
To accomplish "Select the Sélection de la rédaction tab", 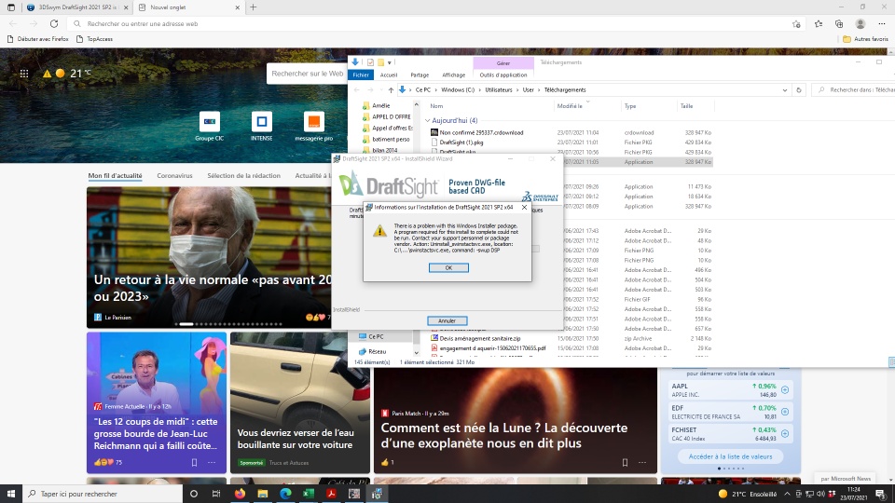I will 243,176.
